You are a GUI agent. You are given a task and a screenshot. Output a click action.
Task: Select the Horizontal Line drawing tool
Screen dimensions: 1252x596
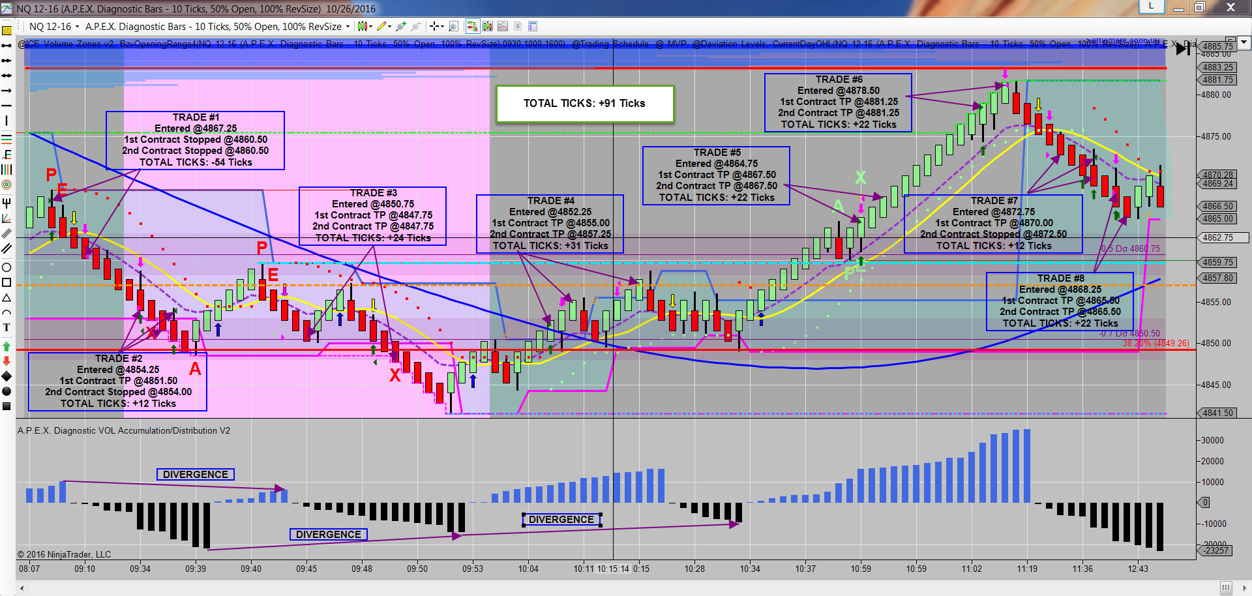pyautogui.click(x=7, y=106)
